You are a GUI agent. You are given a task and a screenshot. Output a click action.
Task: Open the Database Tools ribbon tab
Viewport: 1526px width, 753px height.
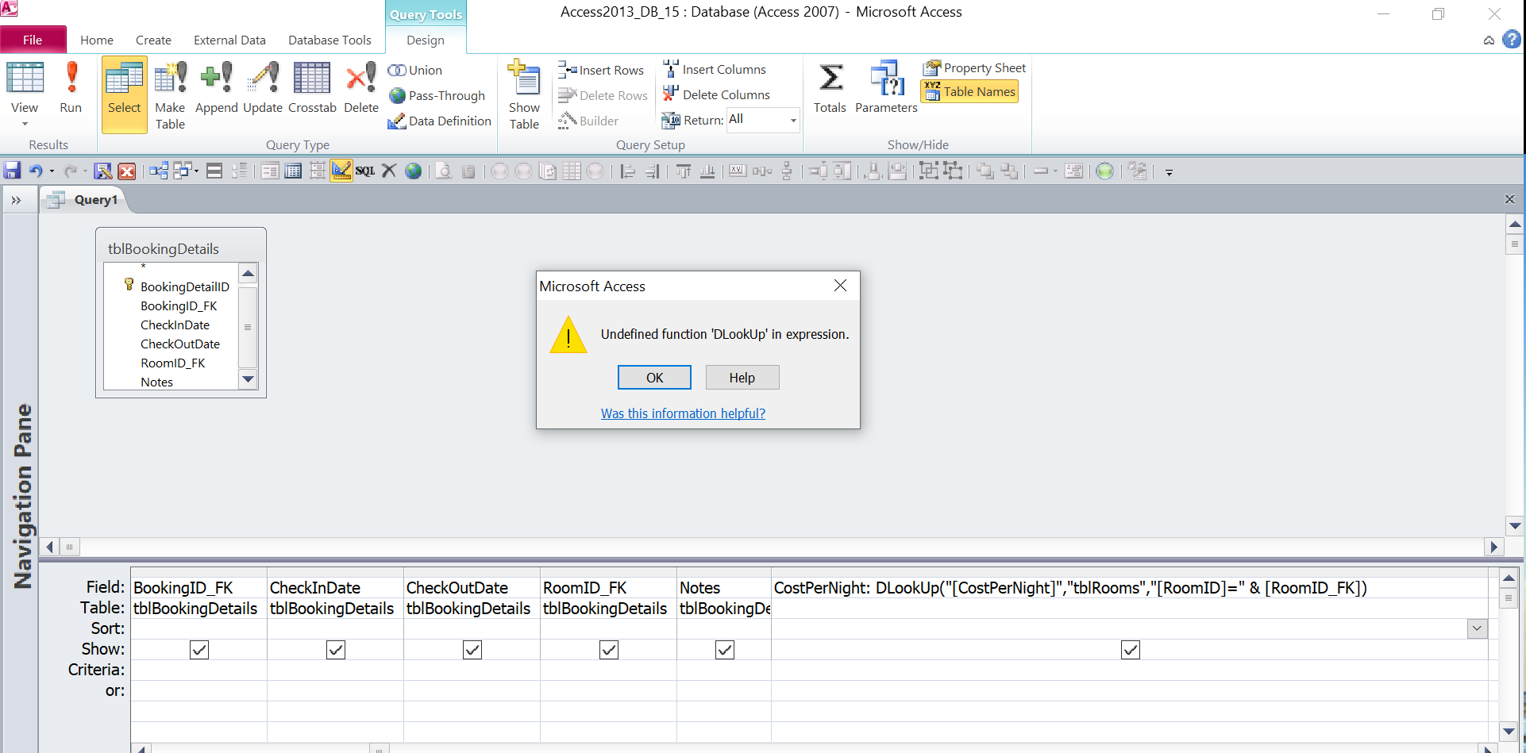(x=329, y=40)
